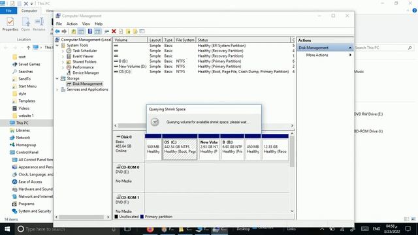Sort by the Layout column header
Image resolution: width=418 pixels, height=235 pixels.
coord(155,40)
